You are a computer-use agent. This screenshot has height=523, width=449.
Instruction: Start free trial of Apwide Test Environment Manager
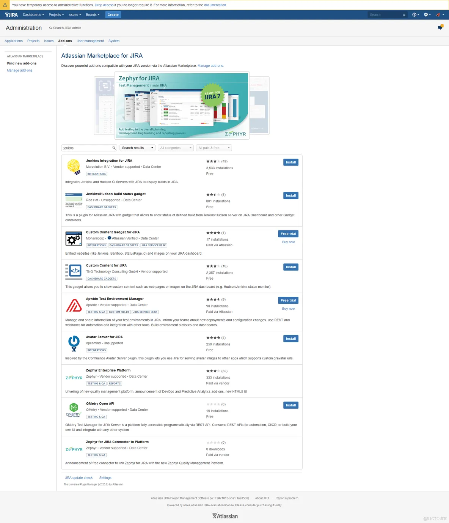point(288,301)
